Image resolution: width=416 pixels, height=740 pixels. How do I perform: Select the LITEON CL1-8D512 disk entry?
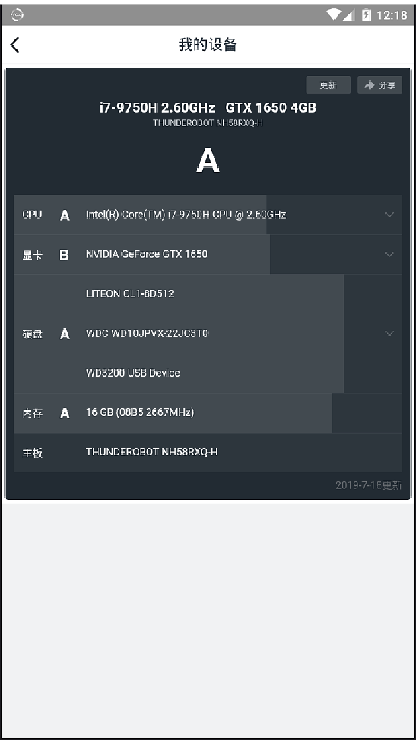coord(130,293)
